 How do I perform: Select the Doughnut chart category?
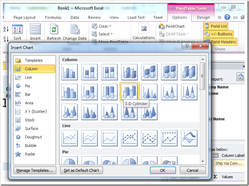35,137
